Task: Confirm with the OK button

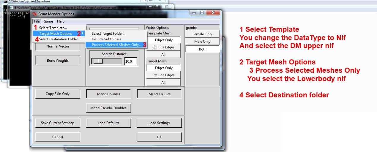Action: (x=159, y=137)
